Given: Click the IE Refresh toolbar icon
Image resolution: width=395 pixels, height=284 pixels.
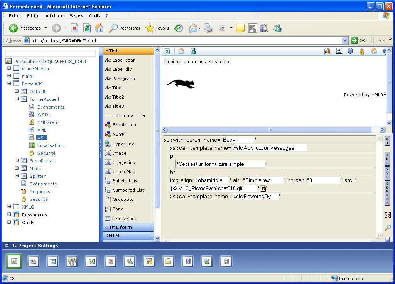Looking at the screenshot, I should pyautogui.click(x=87, y=28).
